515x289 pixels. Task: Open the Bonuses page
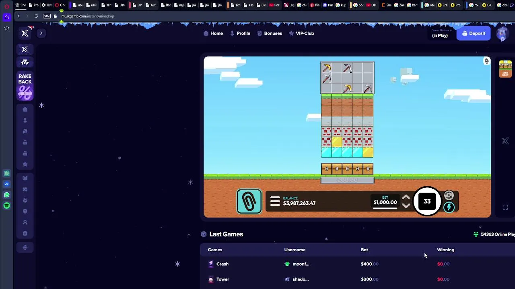270,33
